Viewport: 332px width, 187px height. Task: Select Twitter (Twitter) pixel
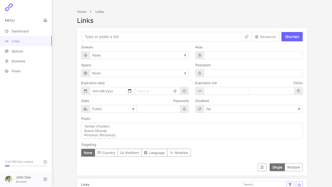97,126
